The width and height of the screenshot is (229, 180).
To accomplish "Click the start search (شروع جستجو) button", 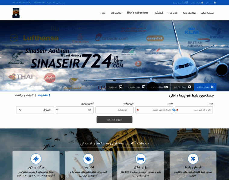I will (114, 119).
